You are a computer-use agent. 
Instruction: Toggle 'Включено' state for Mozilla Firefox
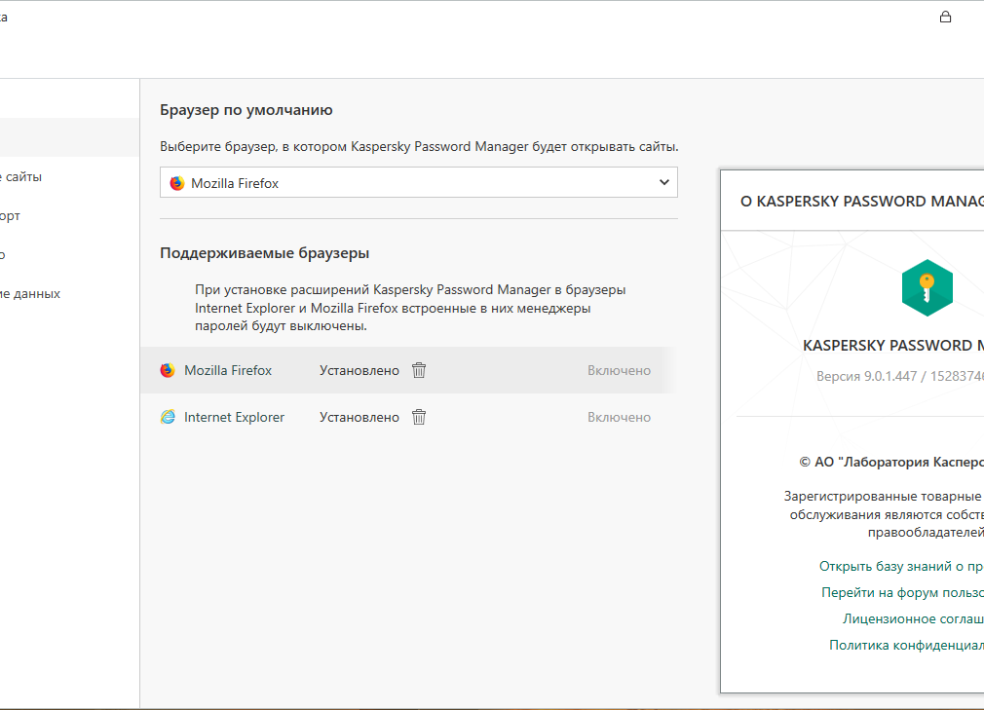click(619, 371)
